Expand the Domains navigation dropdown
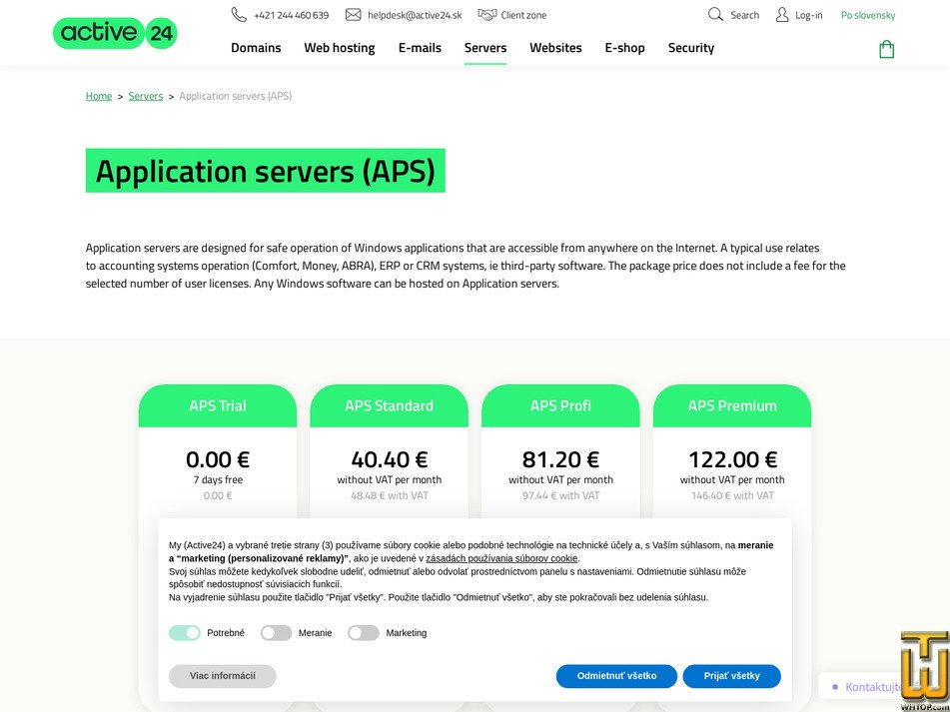 pos(256,48)
